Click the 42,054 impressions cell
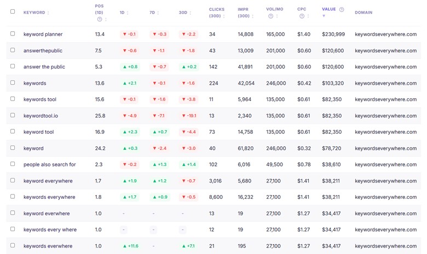Image resolution: width=427 pixels, height=254 pixels. [x=246, y=83]
